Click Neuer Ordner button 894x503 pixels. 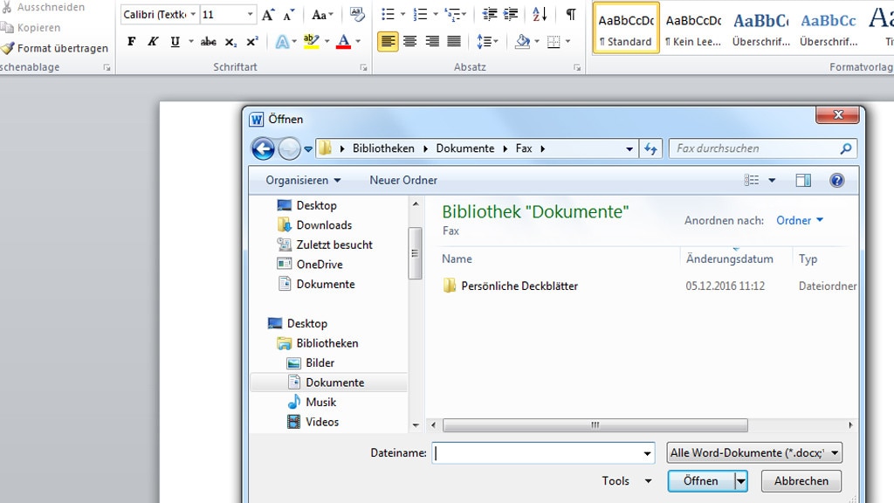tap(403, 180)
